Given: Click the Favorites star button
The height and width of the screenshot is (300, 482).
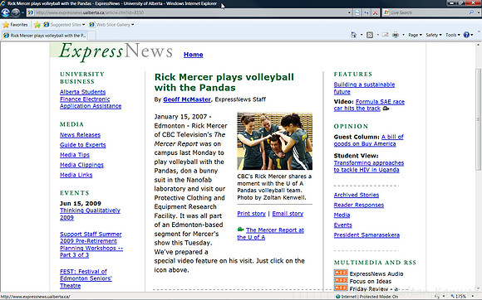Looking at the screenshot, I should coord(15,25).
